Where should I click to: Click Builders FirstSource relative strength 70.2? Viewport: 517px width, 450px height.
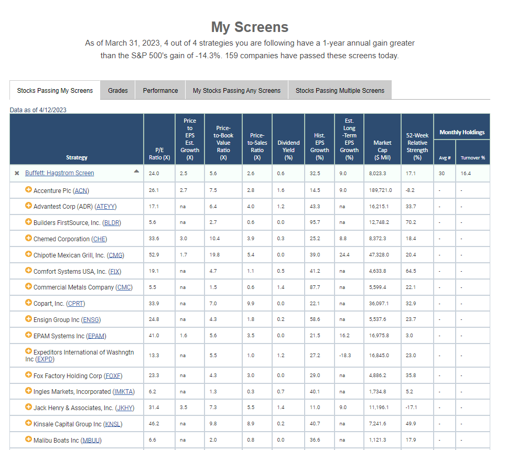[x=411, y=222]
